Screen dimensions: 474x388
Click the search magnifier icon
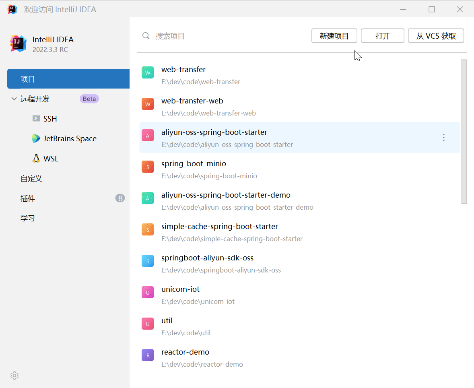[x=146, y=36]
